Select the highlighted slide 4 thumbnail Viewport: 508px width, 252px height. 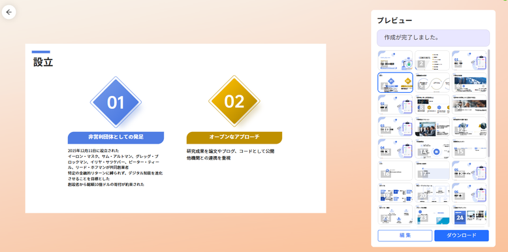tap(395, 83)
